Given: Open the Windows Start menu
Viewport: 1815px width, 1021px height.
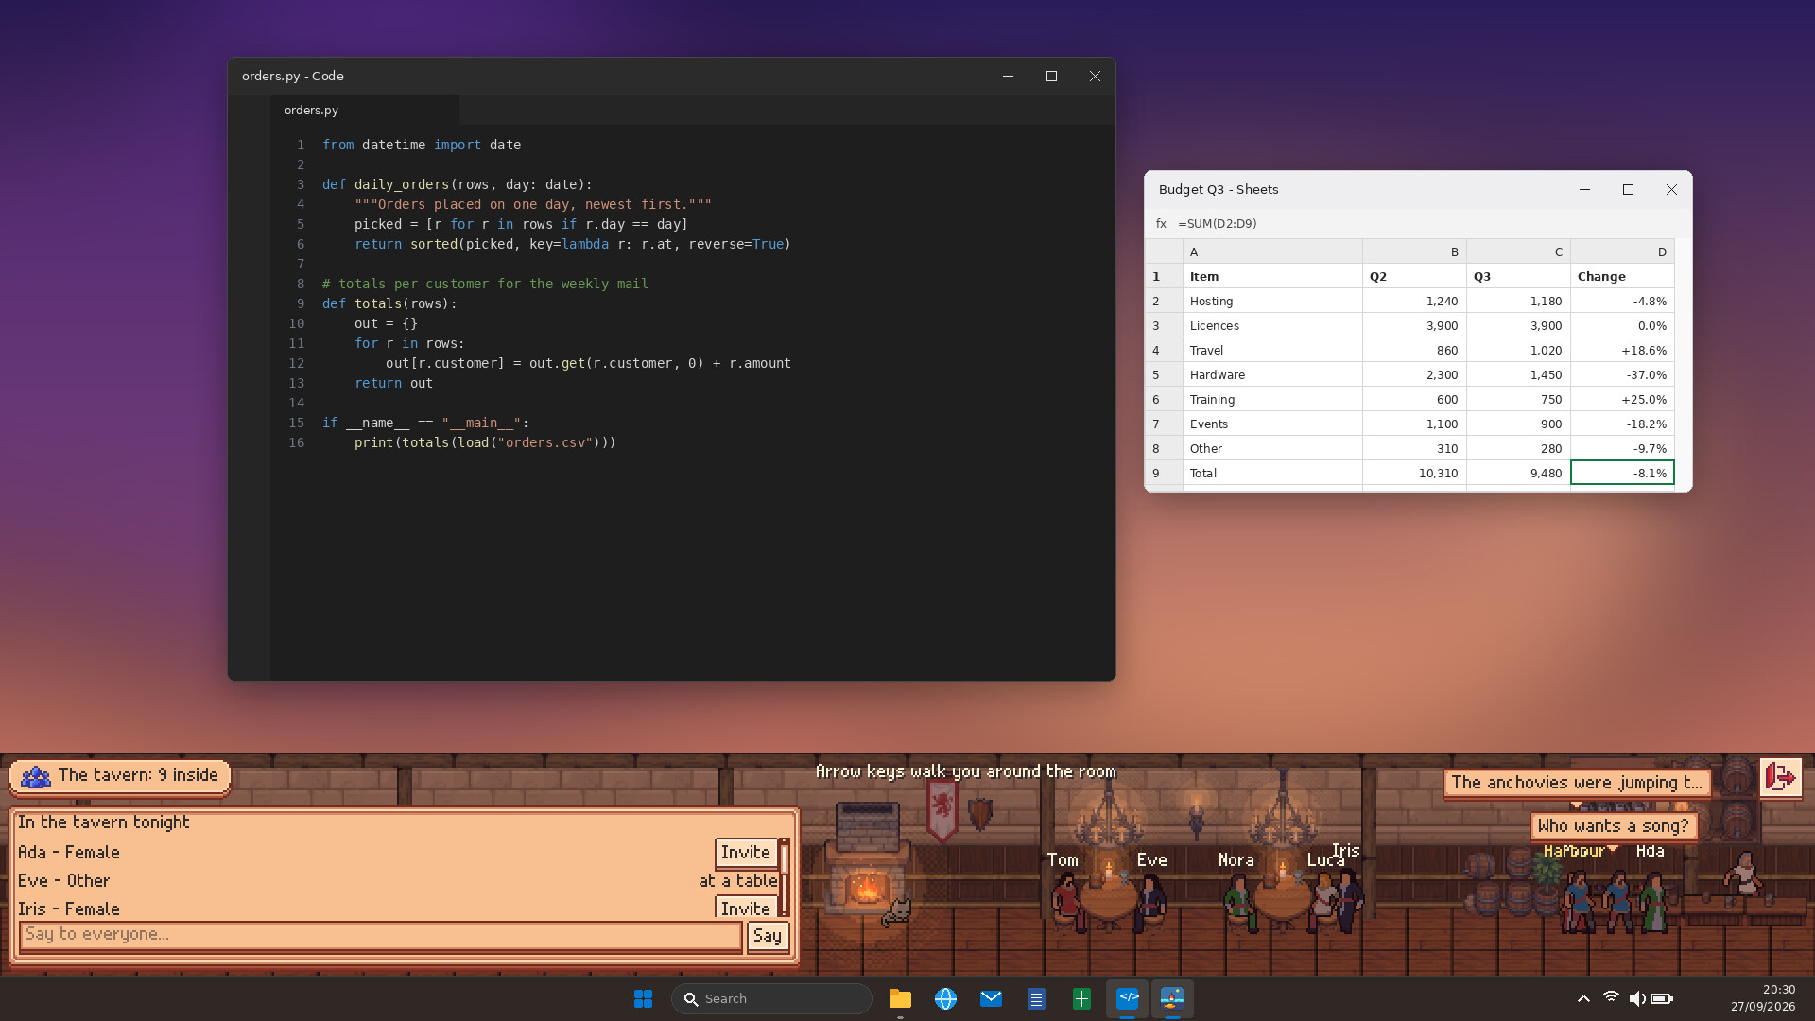Looking at the screenshot, I should click(643, 998).
